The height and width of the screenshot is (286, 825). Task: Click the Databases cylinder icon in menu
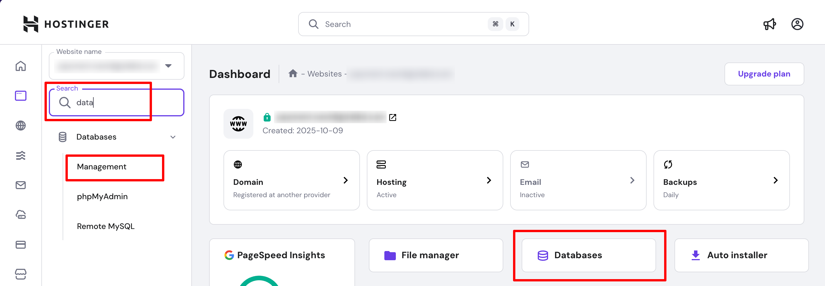pyautogui.click(x=62, y=137)
